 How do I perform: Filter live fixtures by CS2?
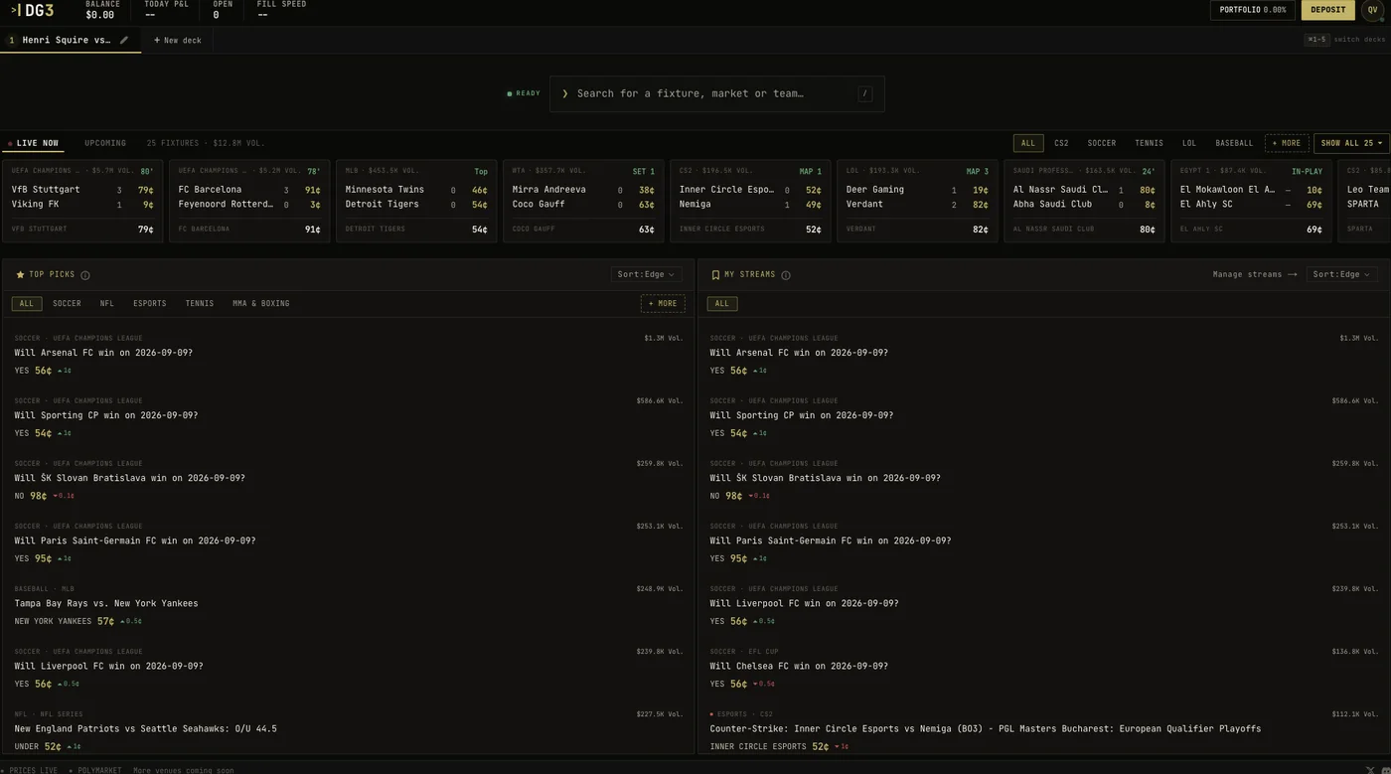[1061, 143]
